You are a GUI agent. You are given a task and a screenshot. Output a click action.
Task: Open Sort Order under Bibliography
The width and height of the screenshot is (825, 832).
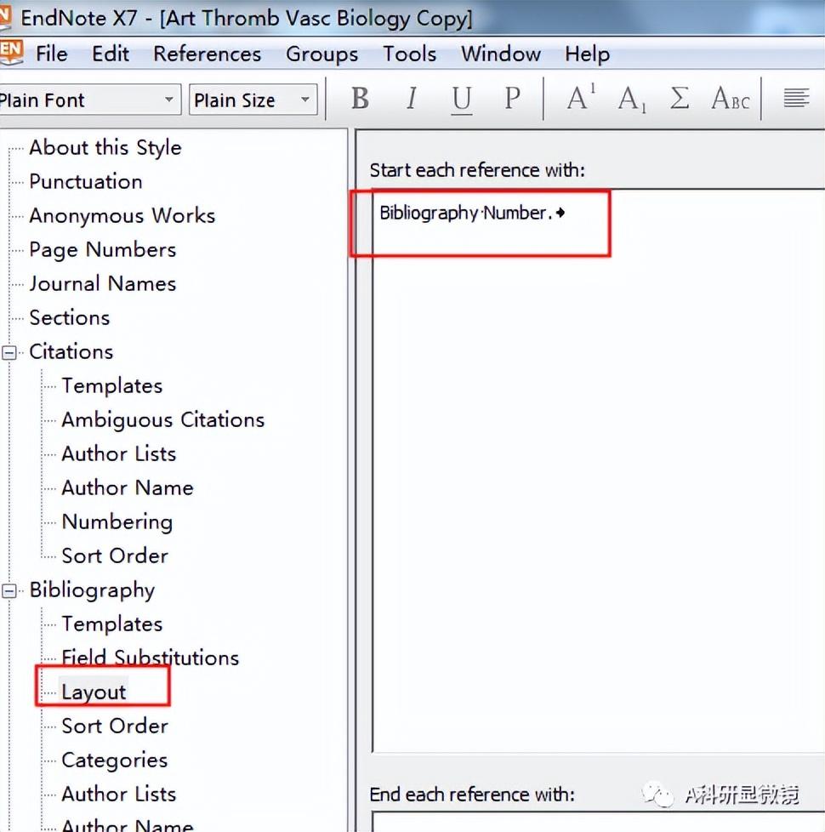tap(115, 726)
